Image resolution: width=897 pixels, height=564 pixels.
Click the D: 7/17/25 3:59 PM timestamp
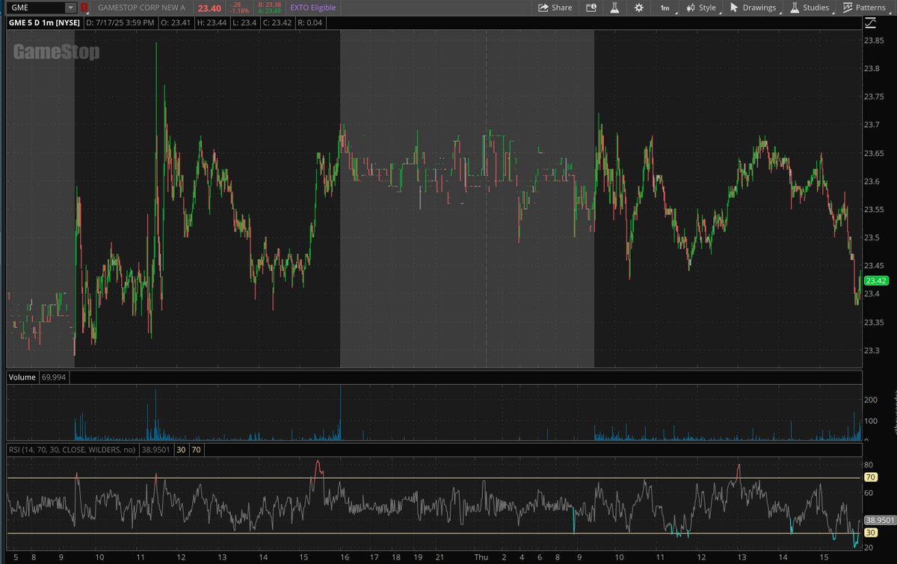(120, 22)
